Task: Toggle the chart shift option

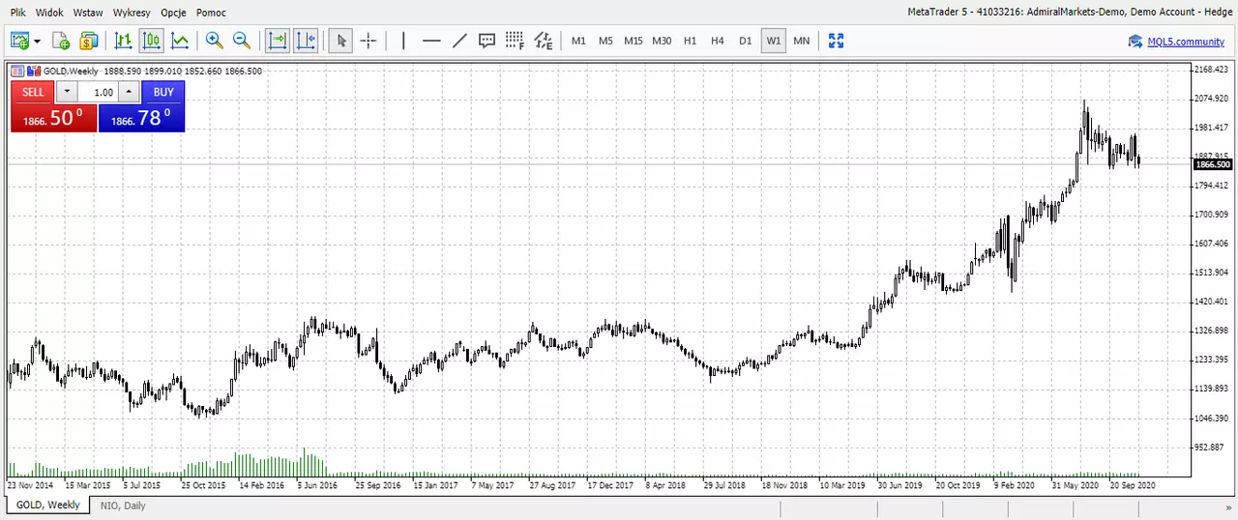Action: (306, 41)
